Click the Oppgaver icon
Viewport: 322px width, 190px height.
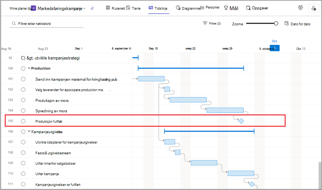point(248,8)
